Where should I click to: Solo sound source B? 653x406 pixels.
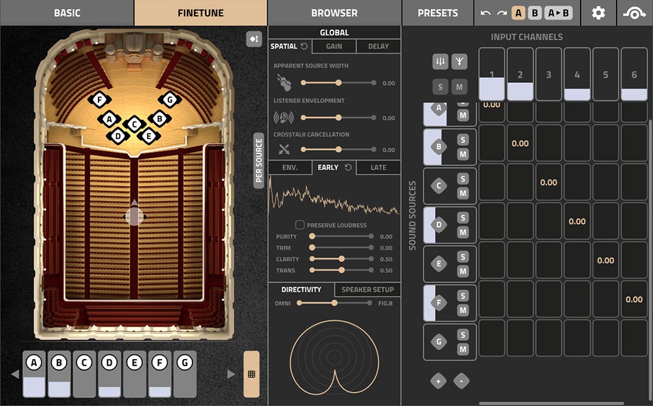coord(463,140)
